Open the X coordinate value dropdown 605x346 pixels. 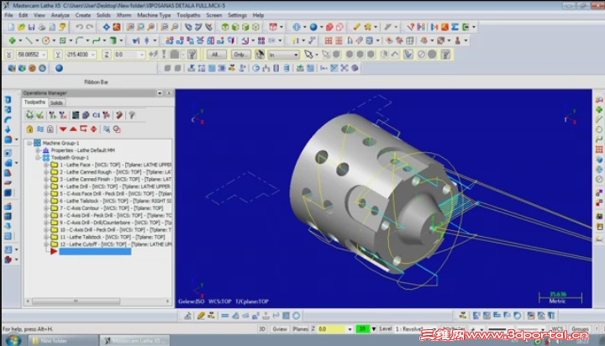44,55
